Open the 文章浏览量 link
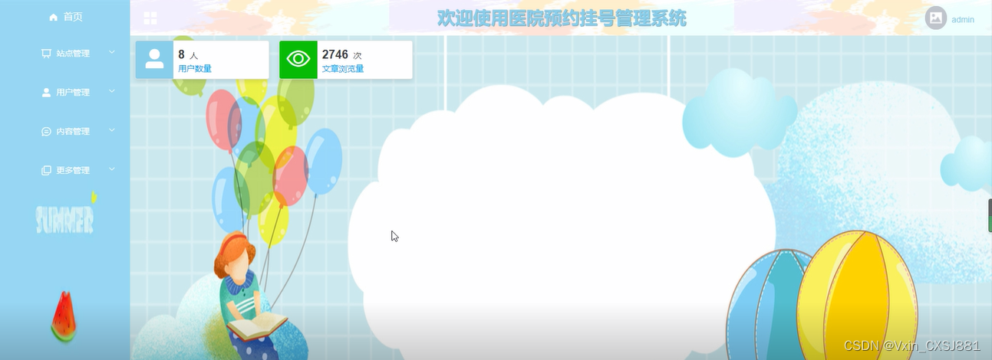992x360 pixels. pyautogui.click(x=343, y=69)
